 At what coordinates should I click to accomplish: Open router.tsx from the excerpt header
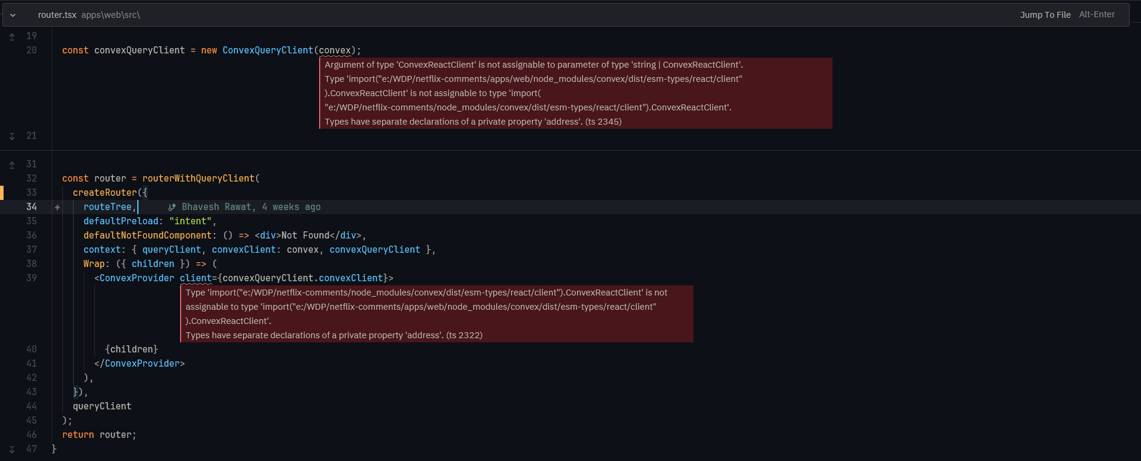[x=57, y=15]
